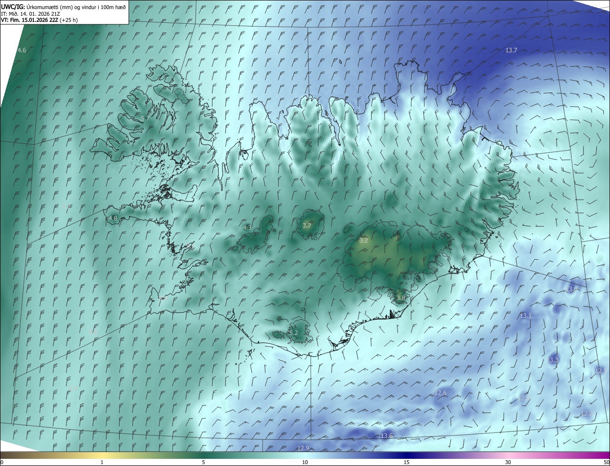Click the 13.6 value near the bottom edge
The image size is (610, 466).
[387, 436]
